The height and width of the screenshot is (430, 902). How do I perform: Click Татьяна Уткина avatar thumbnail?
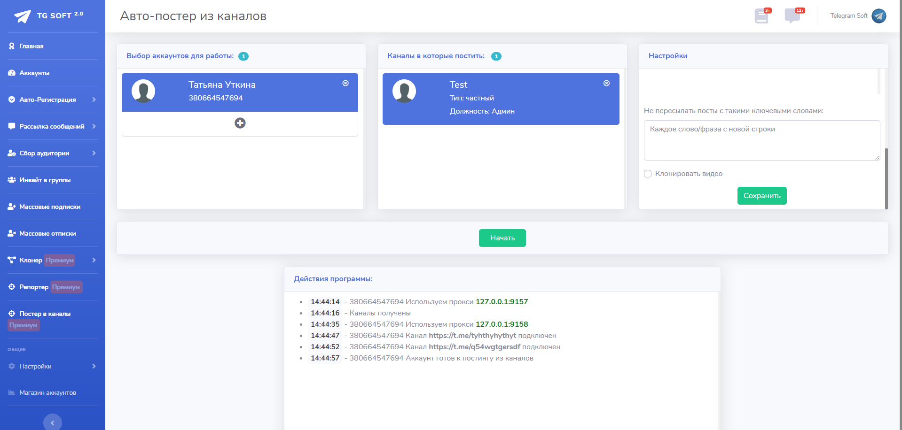(143, 91)
